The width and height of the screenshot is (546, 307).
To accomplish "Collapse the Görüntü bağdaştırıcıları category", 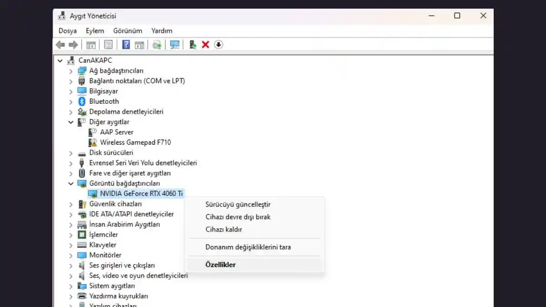I will (71, 184).
